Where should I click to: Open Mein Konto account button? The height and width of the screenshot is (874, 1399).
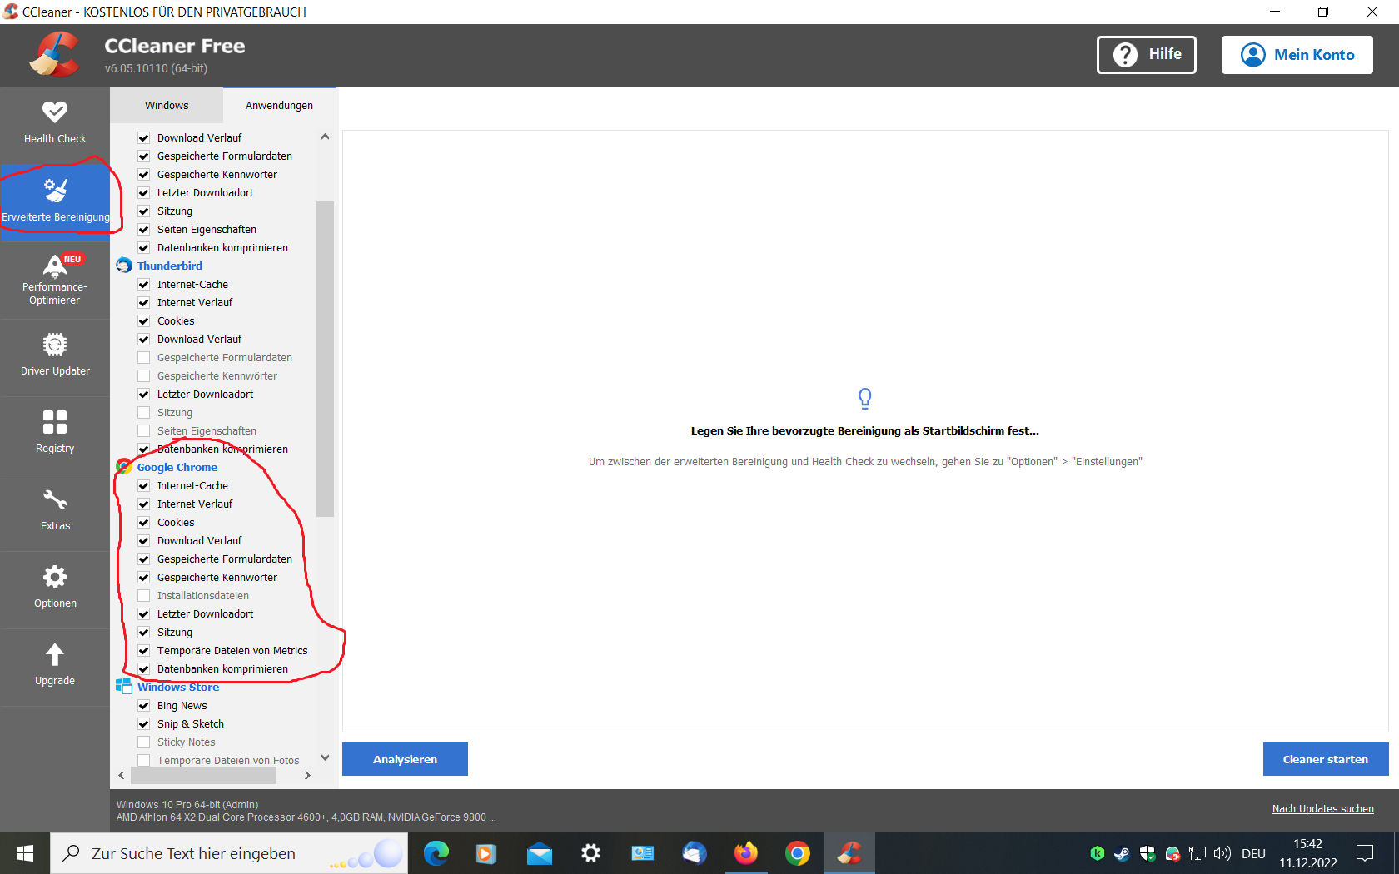click(1297, 55)
